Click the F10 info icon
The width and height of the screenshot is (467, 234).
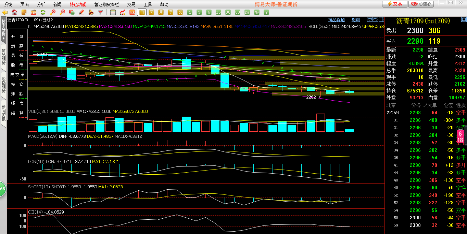click(34, 12)
